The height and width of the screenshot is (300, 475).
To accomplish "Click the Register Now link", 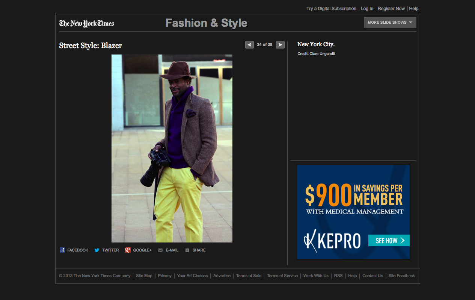I will tap(391, 9).
